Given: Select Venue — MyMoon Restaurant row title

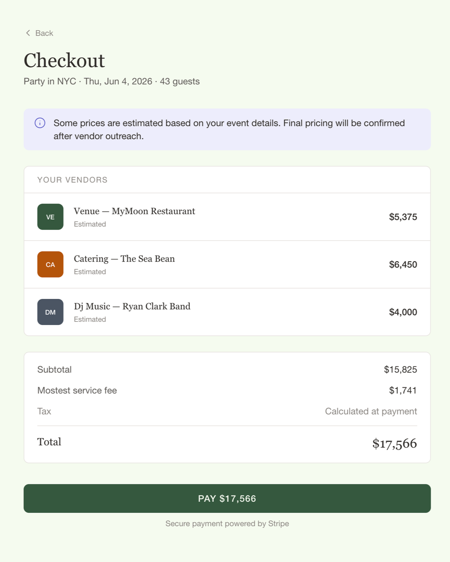Looking at the screenshot, I should point(134,211).
